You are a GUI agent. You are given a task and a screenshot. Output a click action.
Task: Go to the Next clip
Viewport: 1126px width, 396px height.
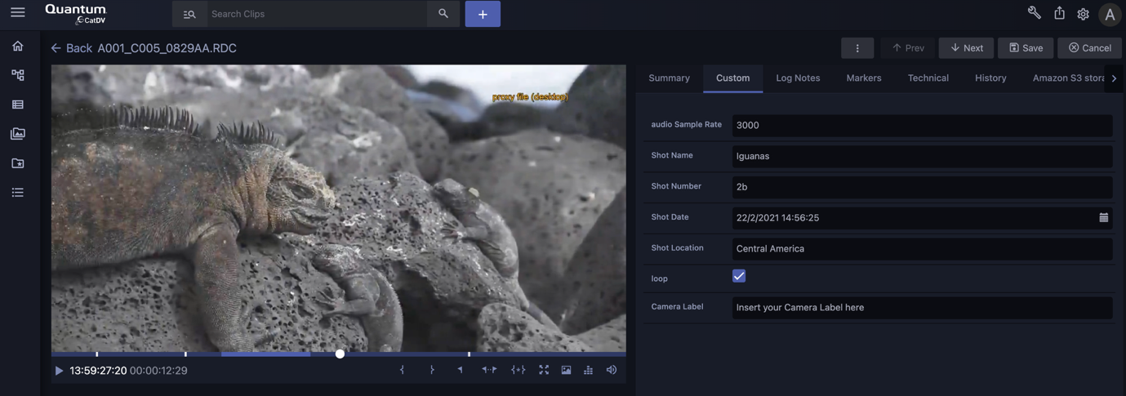pyautogui.click(x=966, y=48)
